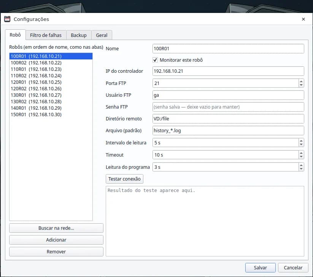
Task: Select robot 130R02 (192.168.10.28)
Action: 51,102
